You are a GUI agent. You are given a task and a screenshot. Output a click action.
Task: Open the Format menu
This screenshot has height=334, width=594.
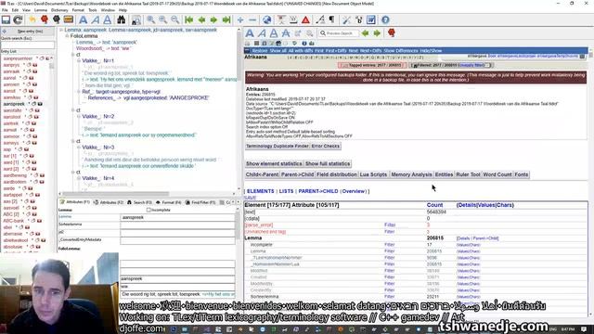coord(78,10)
